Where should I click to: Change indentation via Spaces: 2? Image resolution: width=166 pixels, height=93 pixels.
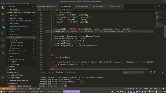pos(139,89)
